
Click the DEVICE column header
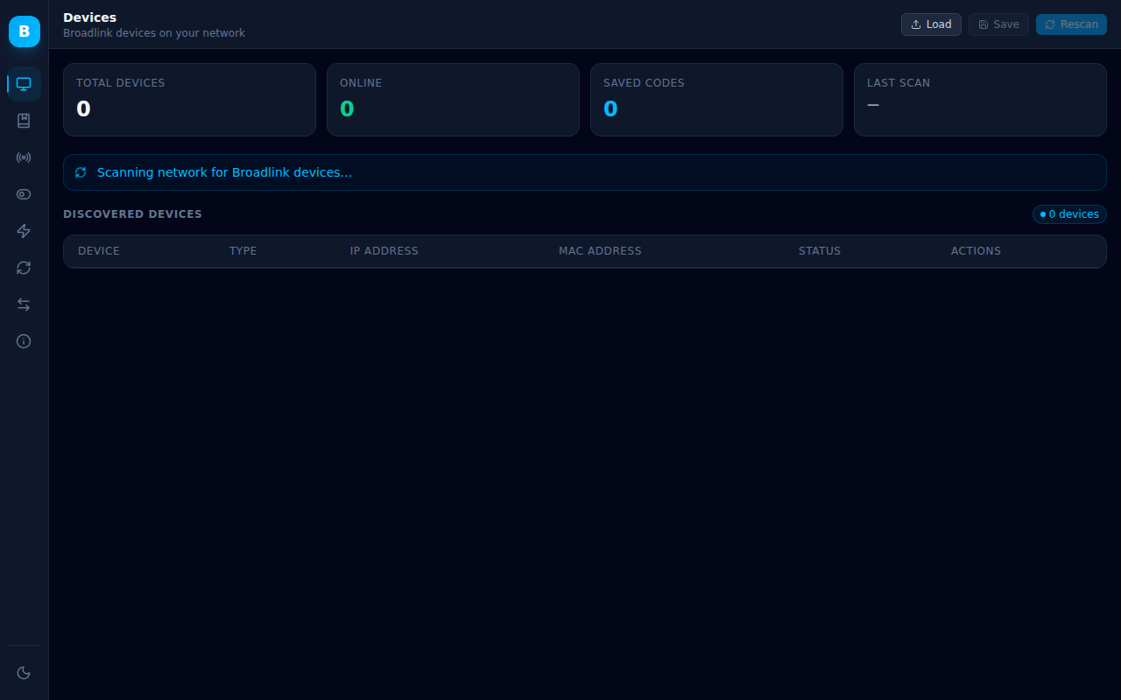pos(99,251)
